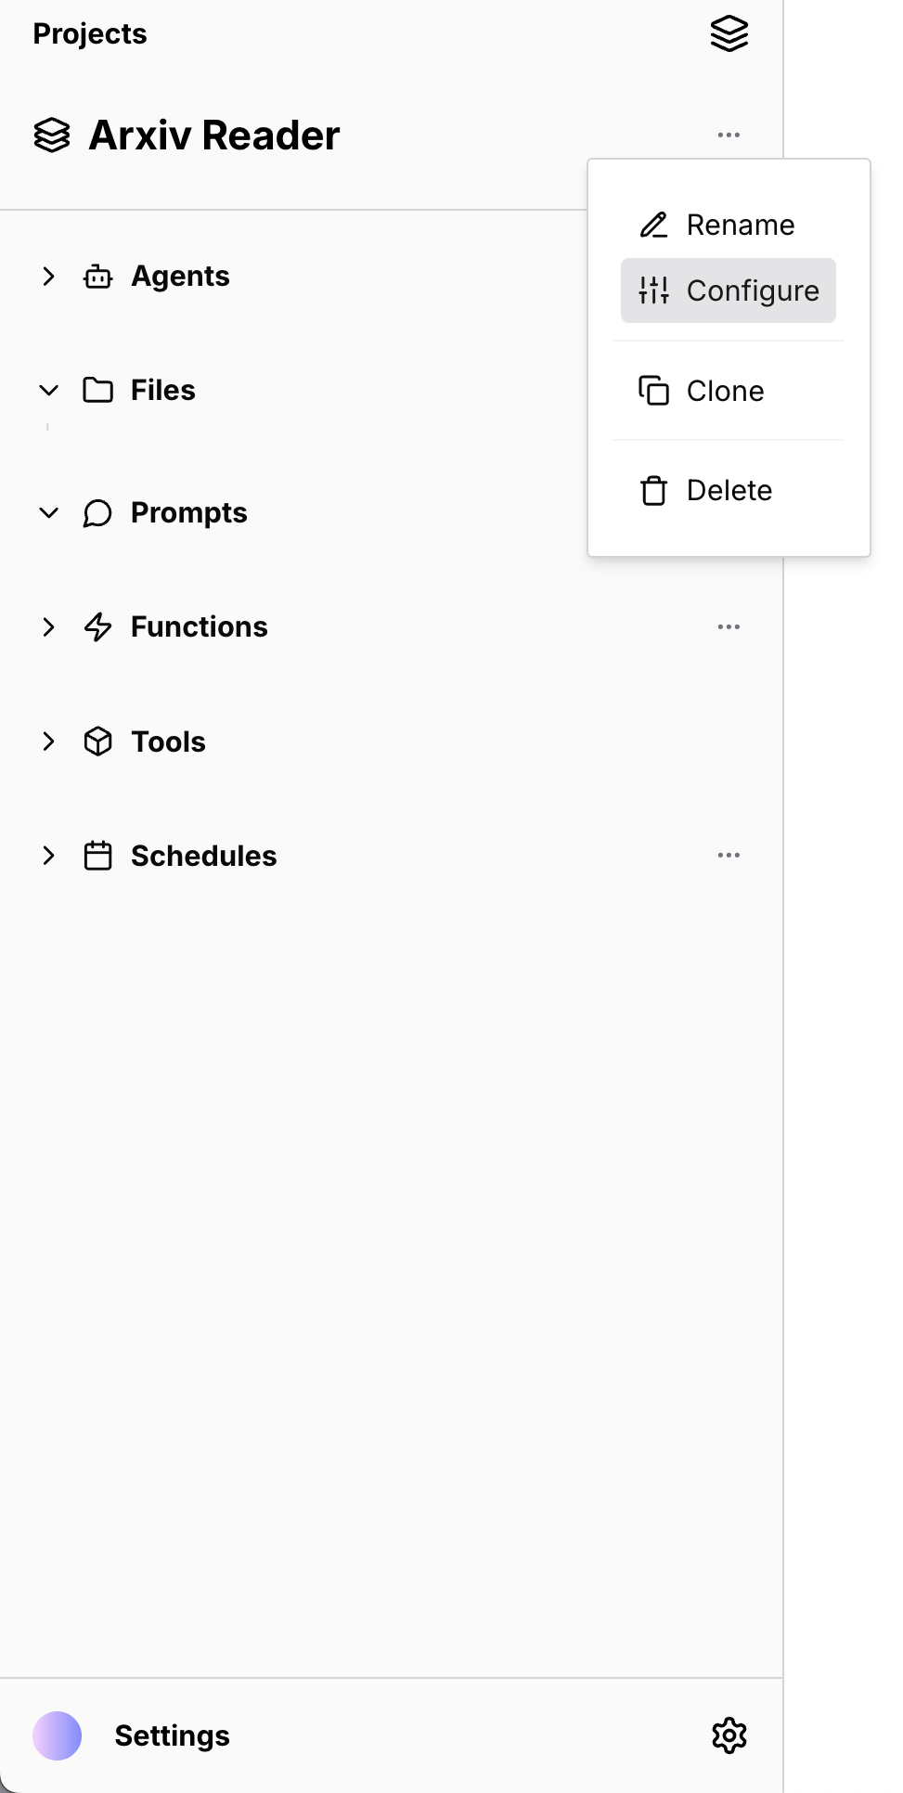This screenshot has height=1793, width=903.
Task: Click the Schedules calendar icon
Action: (97, 855)
